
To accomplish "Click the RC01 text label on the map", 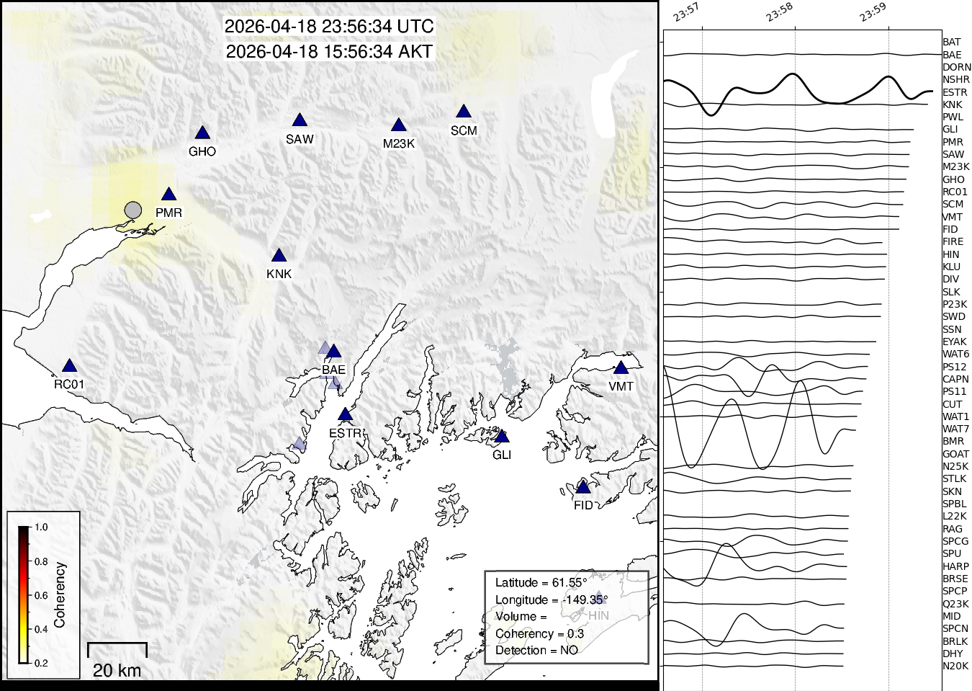I will 69,385.
